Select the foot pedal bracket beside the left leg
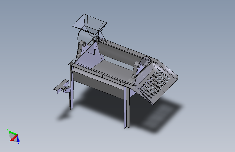Screen dimensions: 235x152 (x=62, y=87)
